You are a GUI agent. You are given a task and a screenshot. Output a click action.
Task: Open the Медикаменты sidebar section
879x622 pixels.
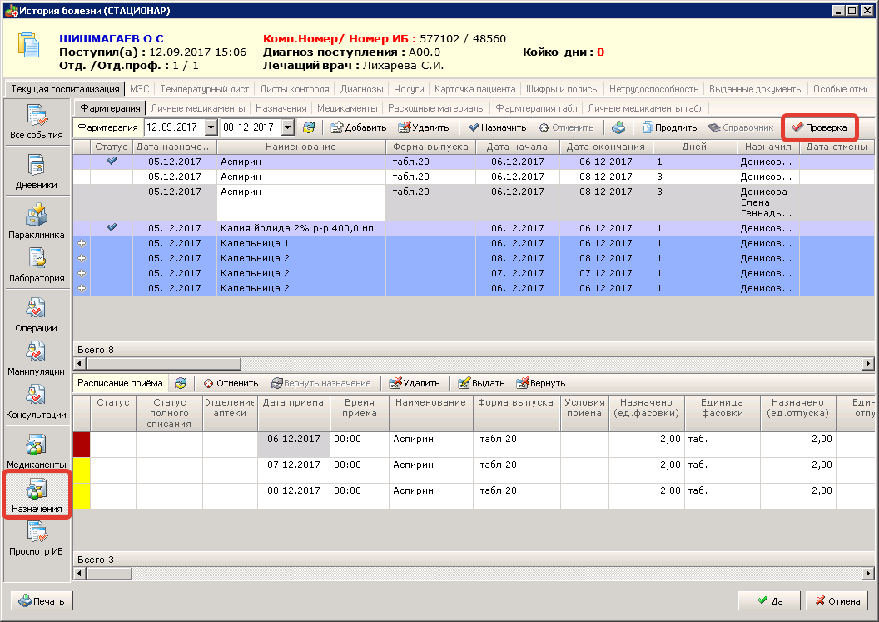point(37,451)
